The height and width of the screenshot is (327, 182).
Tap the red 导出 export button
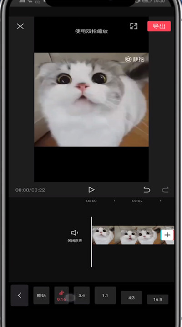click(x=159, y=26)
